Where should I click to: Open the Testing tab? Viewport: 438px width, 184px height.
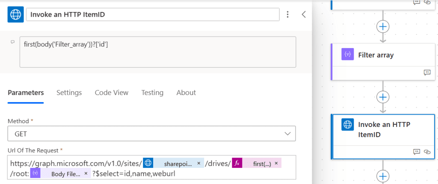click(x=152, y=92)
